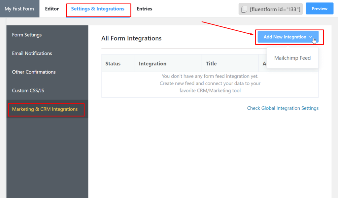Navigate to Custom CSS/JS
The image size is (338, 198).
click(x=29, y=90)
